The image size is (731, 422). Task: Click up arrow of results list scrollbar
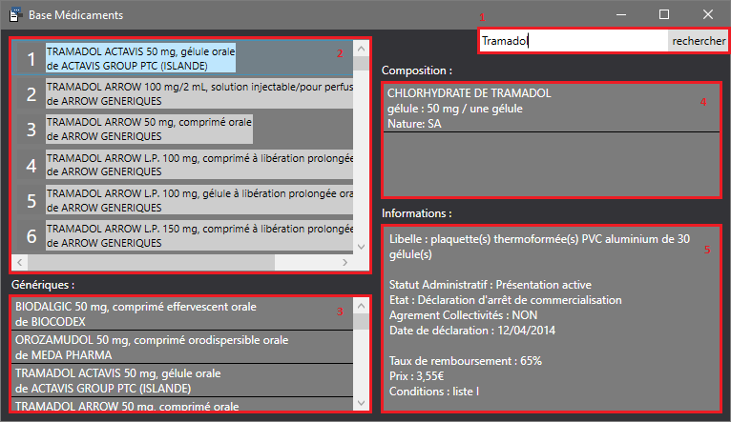tap(362, 49)
